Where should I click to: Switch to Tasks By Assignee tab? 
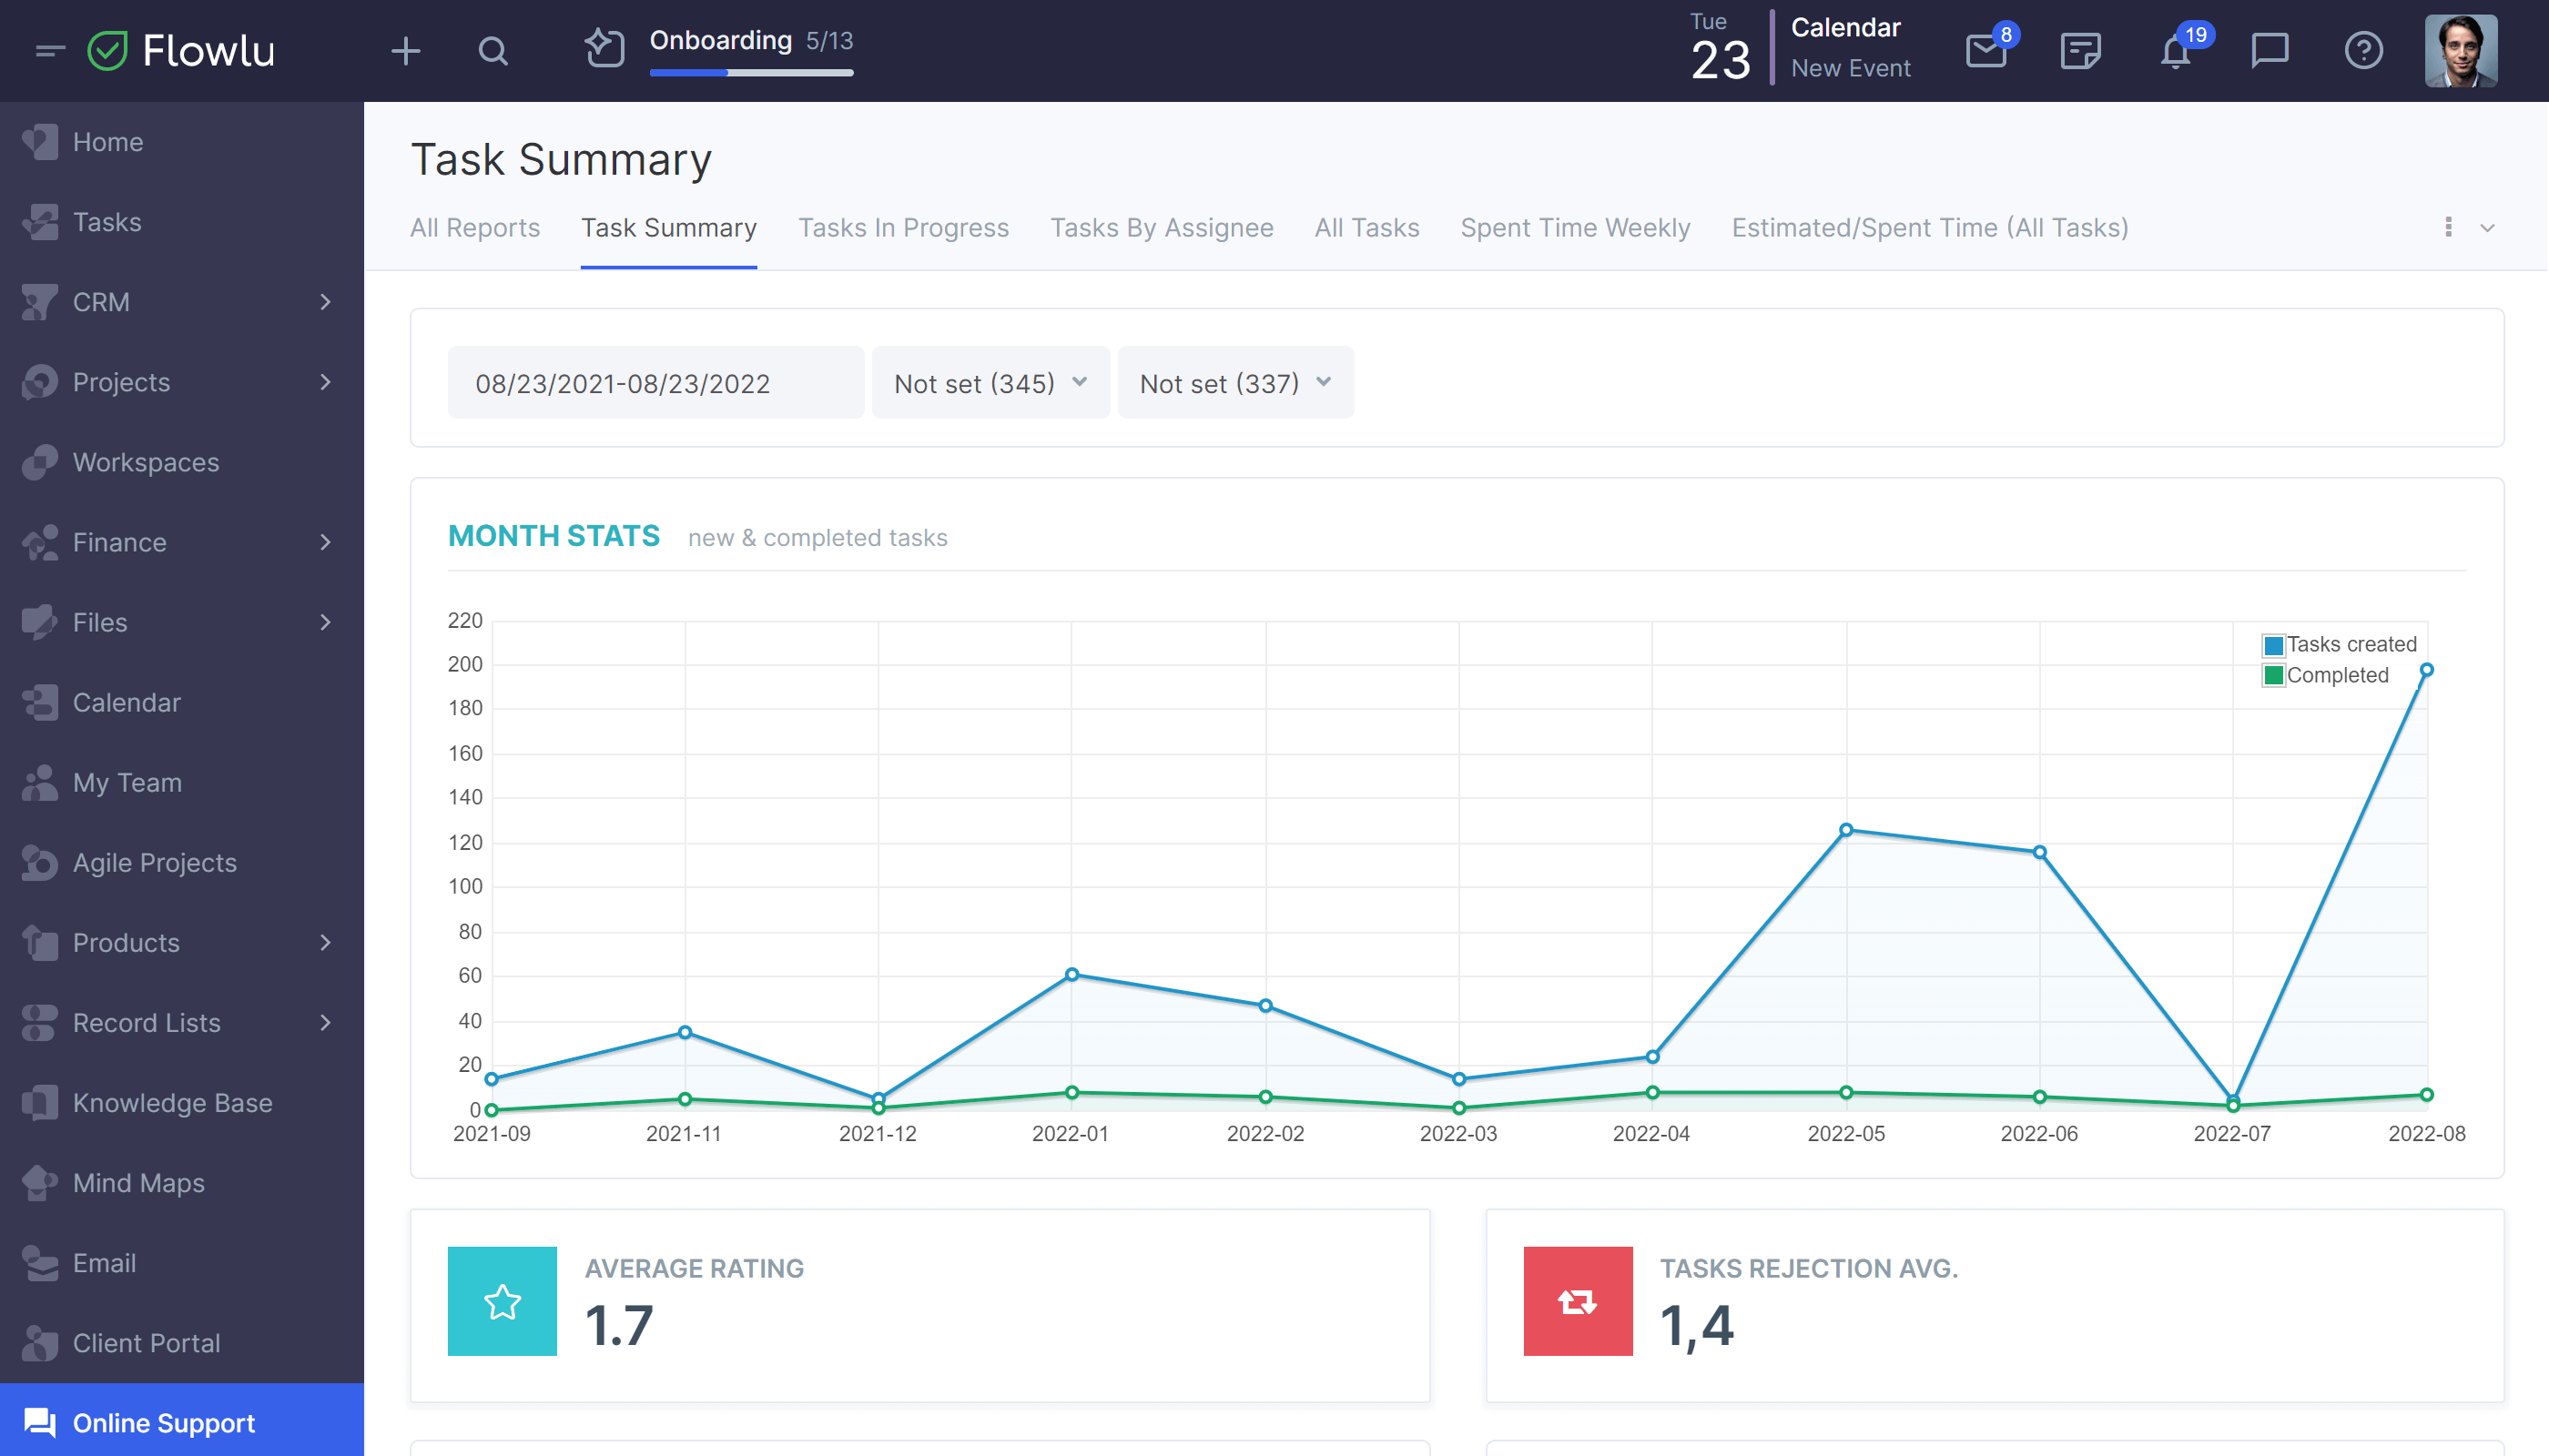click(x=1161, y=227)
